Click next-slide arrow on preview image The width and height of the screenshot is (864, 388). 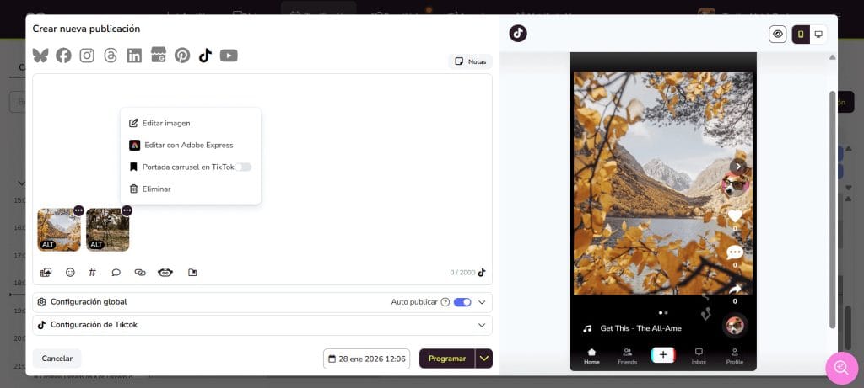(738, 167)
